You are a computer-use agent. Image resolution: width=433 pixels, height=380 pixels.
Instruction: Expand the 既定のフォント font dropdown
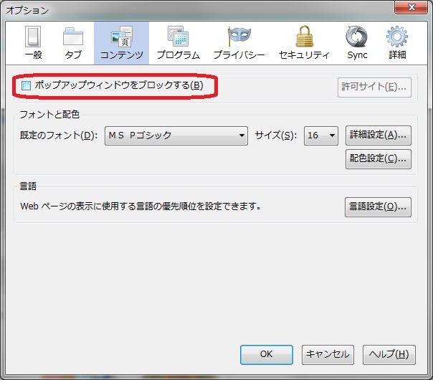click(x=176, y=135)
